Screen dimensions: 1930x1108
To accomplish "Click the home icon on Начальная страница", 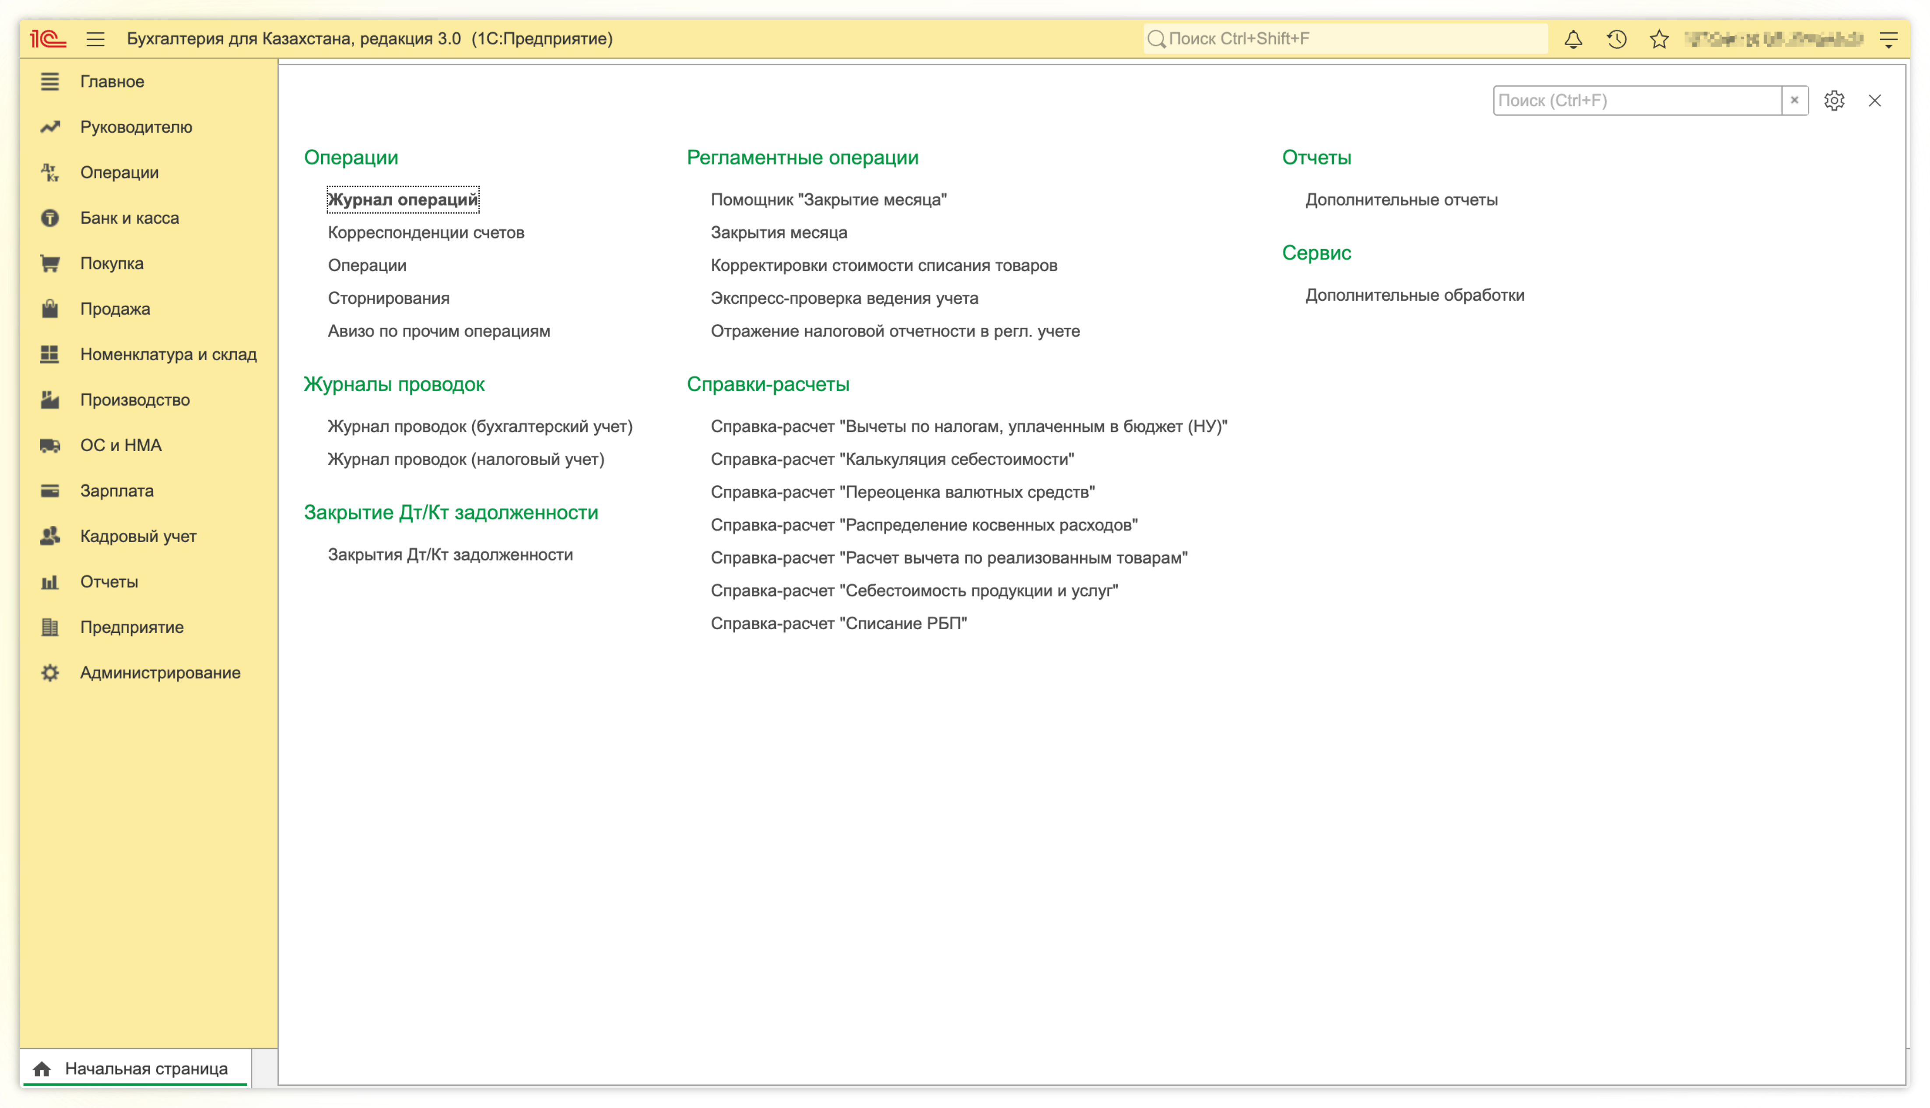I will [42, 1069].
